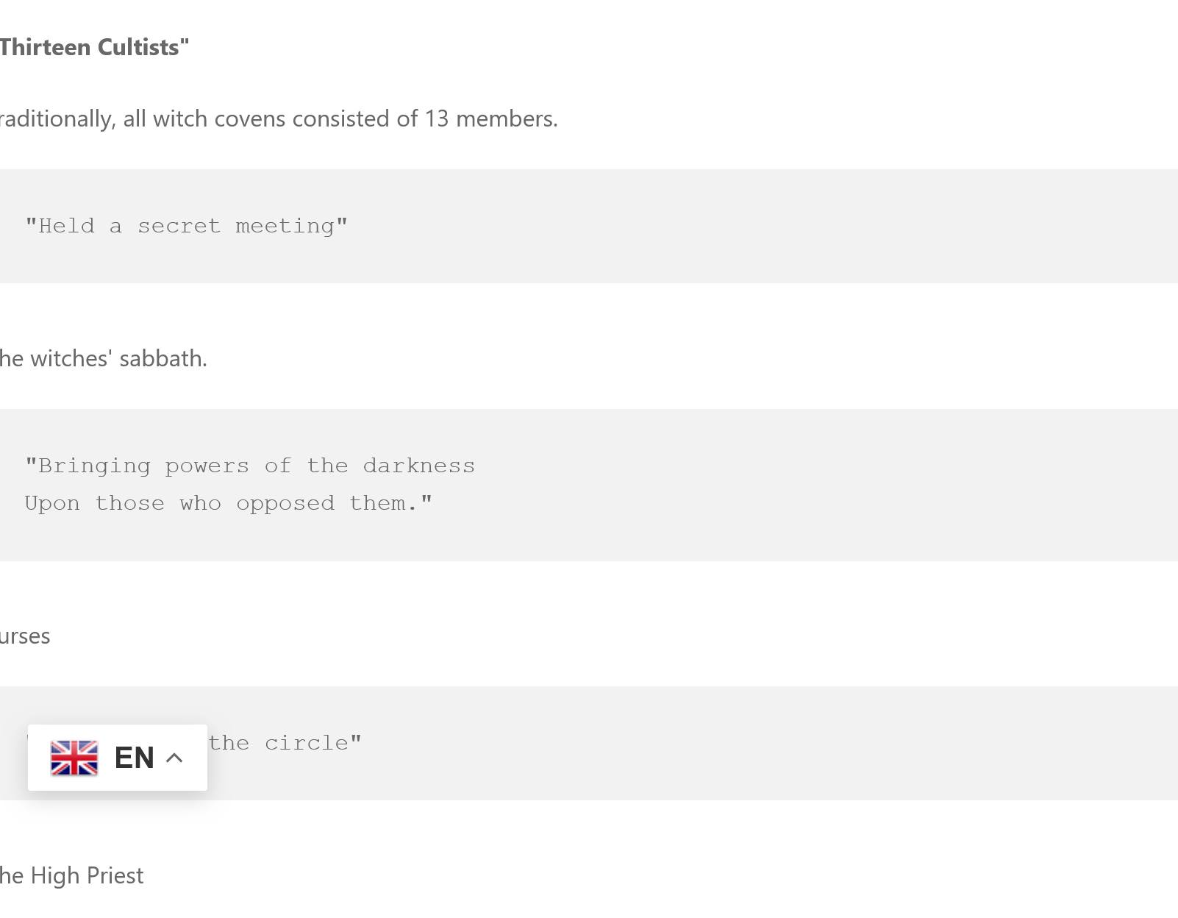
Task: Click the word "powers" in the quote
Action: (207, 466)
